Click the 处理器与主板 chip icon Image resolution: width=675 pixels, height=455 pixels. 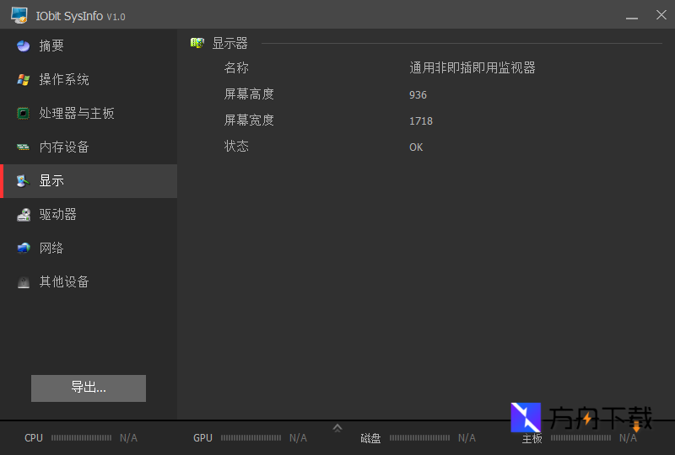[24, 113]
